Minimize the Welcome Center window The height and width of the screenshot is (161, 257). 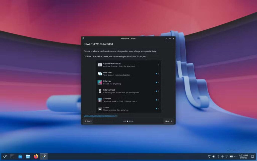click(166, 38)
